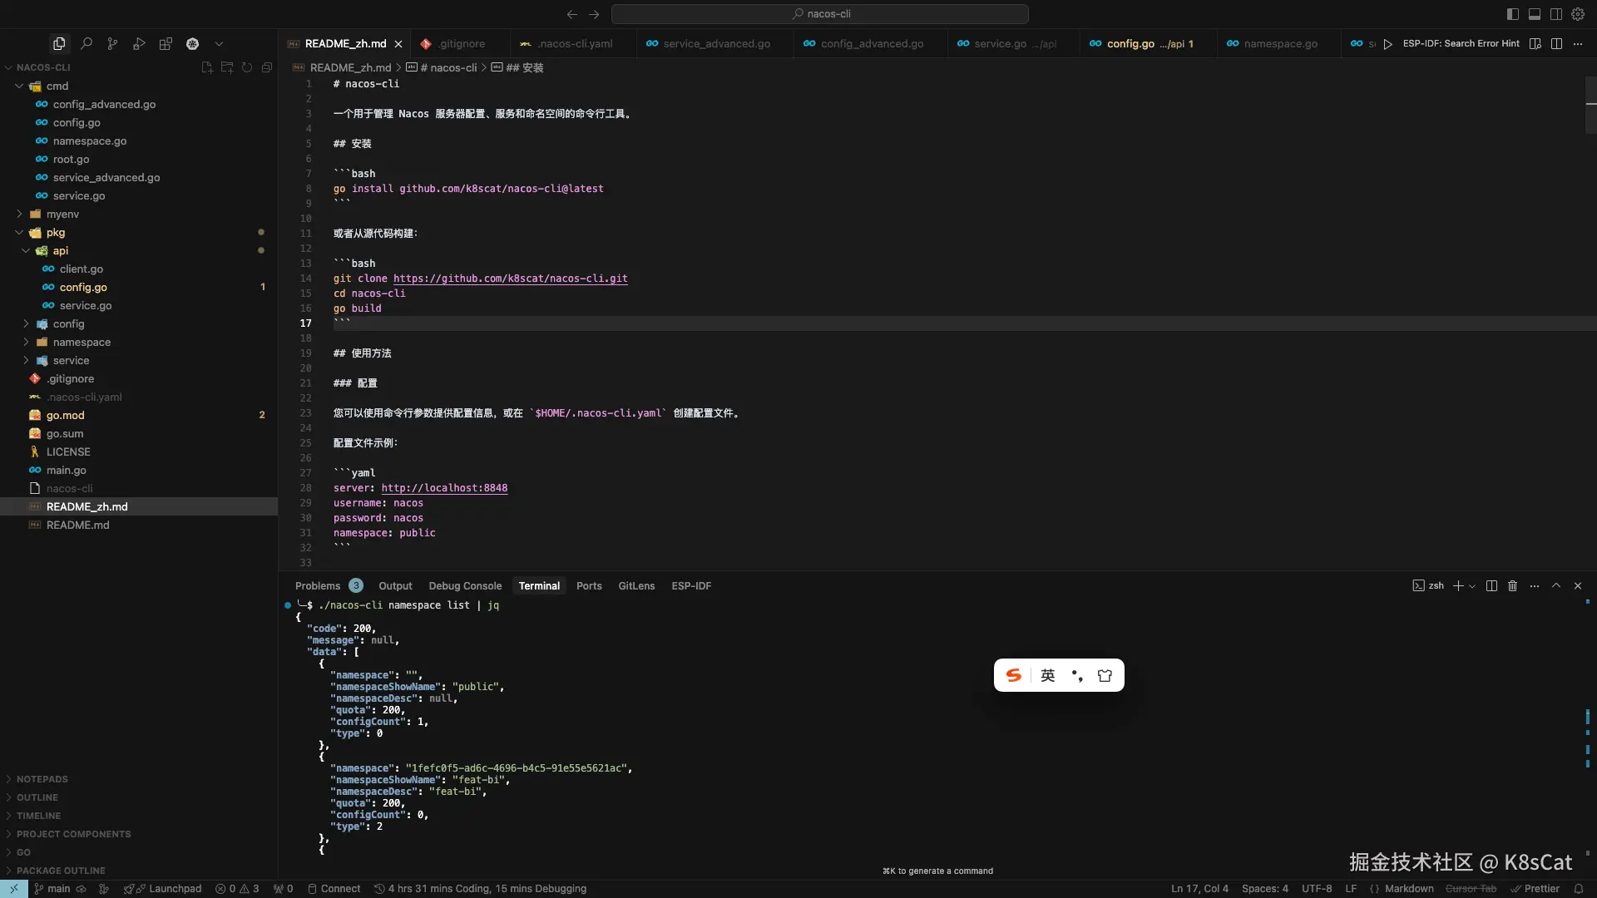1597x898 pixels.
Task: Click Refresh Explorer icon
Action: pyautogui.click(x=247, y=67)
